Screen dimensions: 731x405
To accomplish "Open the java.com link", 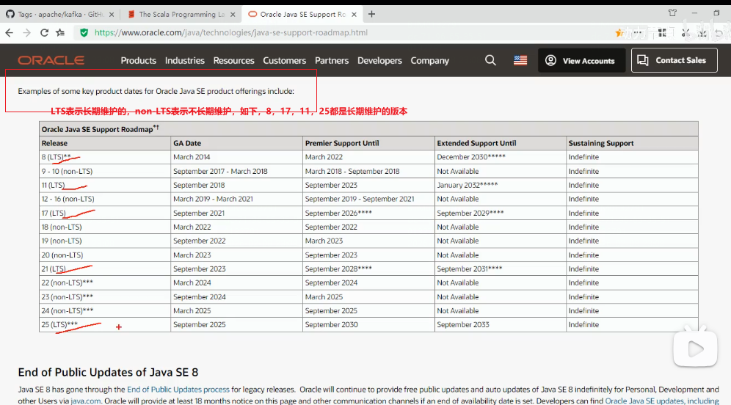I will (85, 401).
